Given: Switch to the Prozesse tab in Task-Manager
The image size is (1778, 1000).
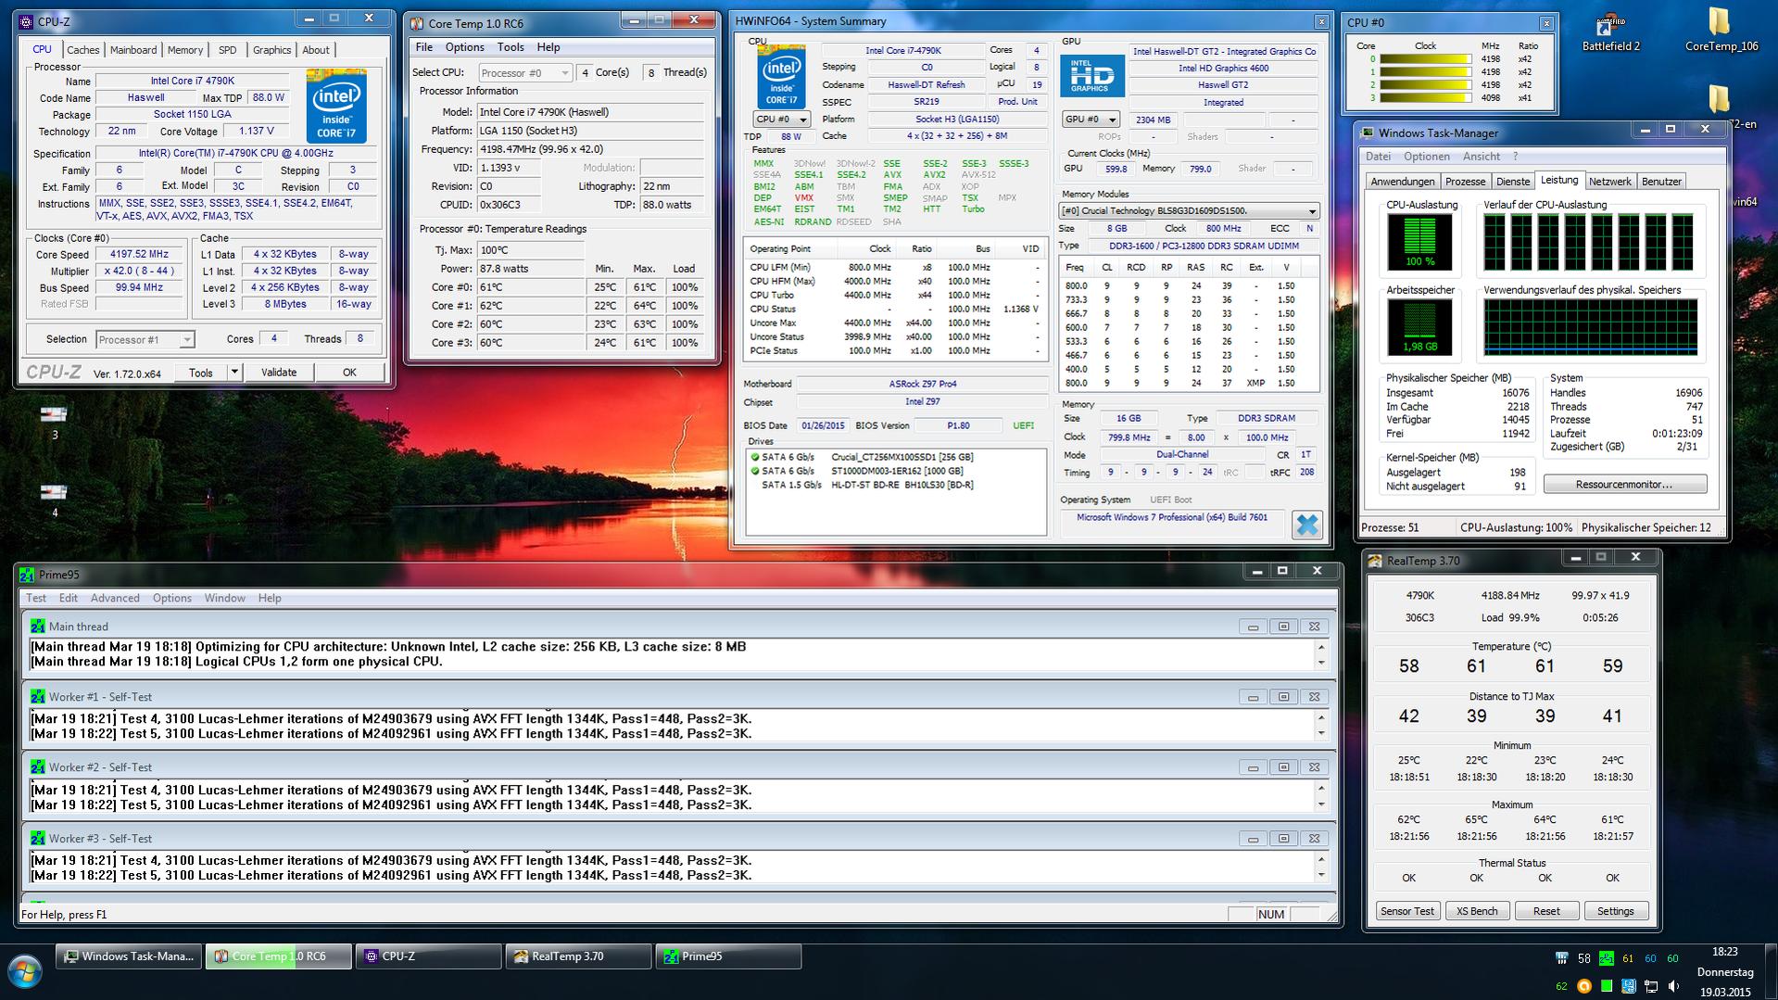Looking at the screenshot, I should (x=1466, y=182).
